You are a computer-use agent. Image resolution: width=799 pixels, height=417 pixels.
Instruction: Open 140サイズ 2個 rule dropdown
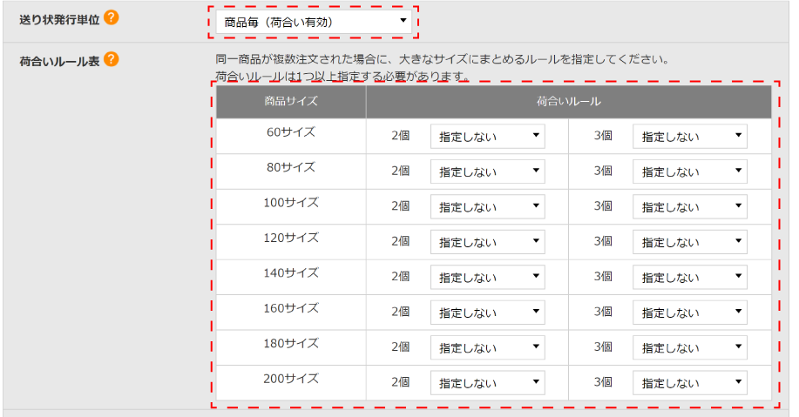tap(488, 277)
